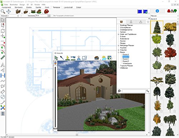Switch to the Detail tab
The width and height of the screenshot is (179, 138).
coord(78,8)
